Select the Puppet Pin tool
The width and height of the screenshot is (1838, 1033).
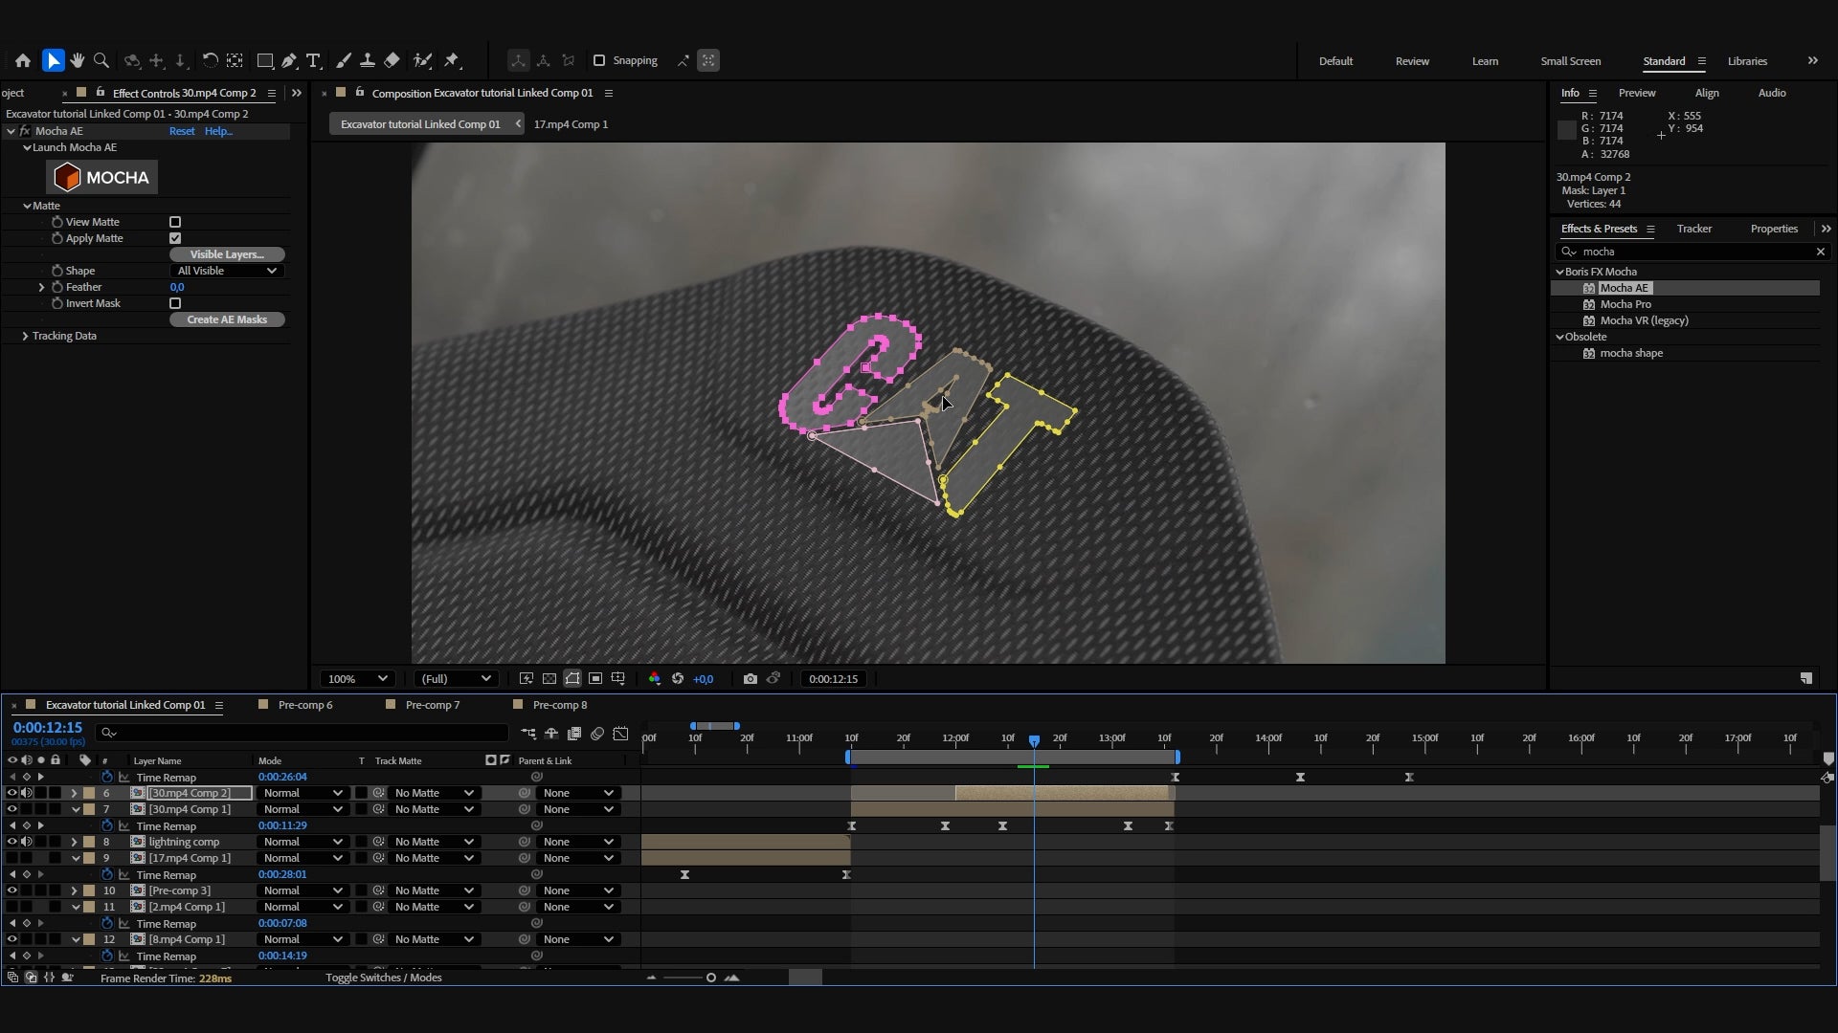(x=452, y=60)
